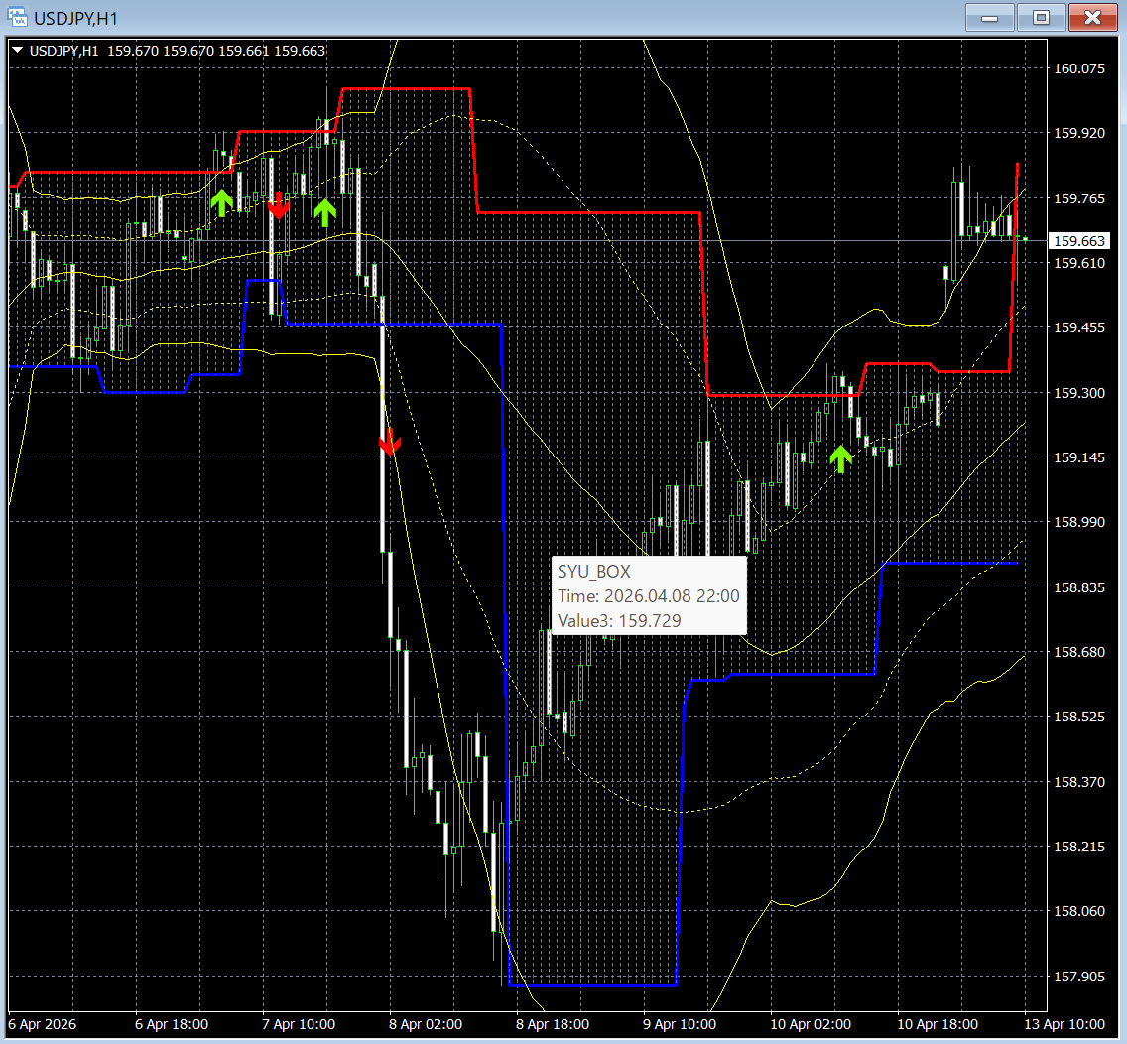
Task: Close the USDJPY,H1 chart window
Action: (1092, 17)
